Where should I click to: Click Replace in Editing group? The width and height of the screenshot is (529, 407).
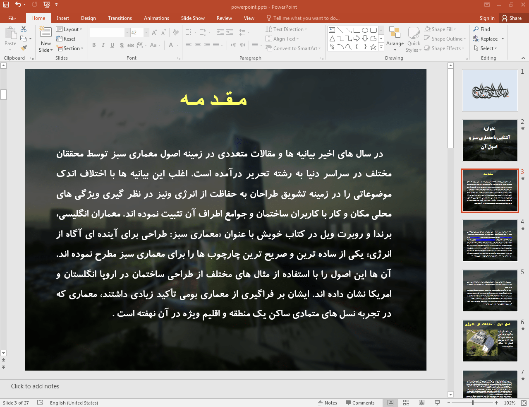tap(488, 39)
